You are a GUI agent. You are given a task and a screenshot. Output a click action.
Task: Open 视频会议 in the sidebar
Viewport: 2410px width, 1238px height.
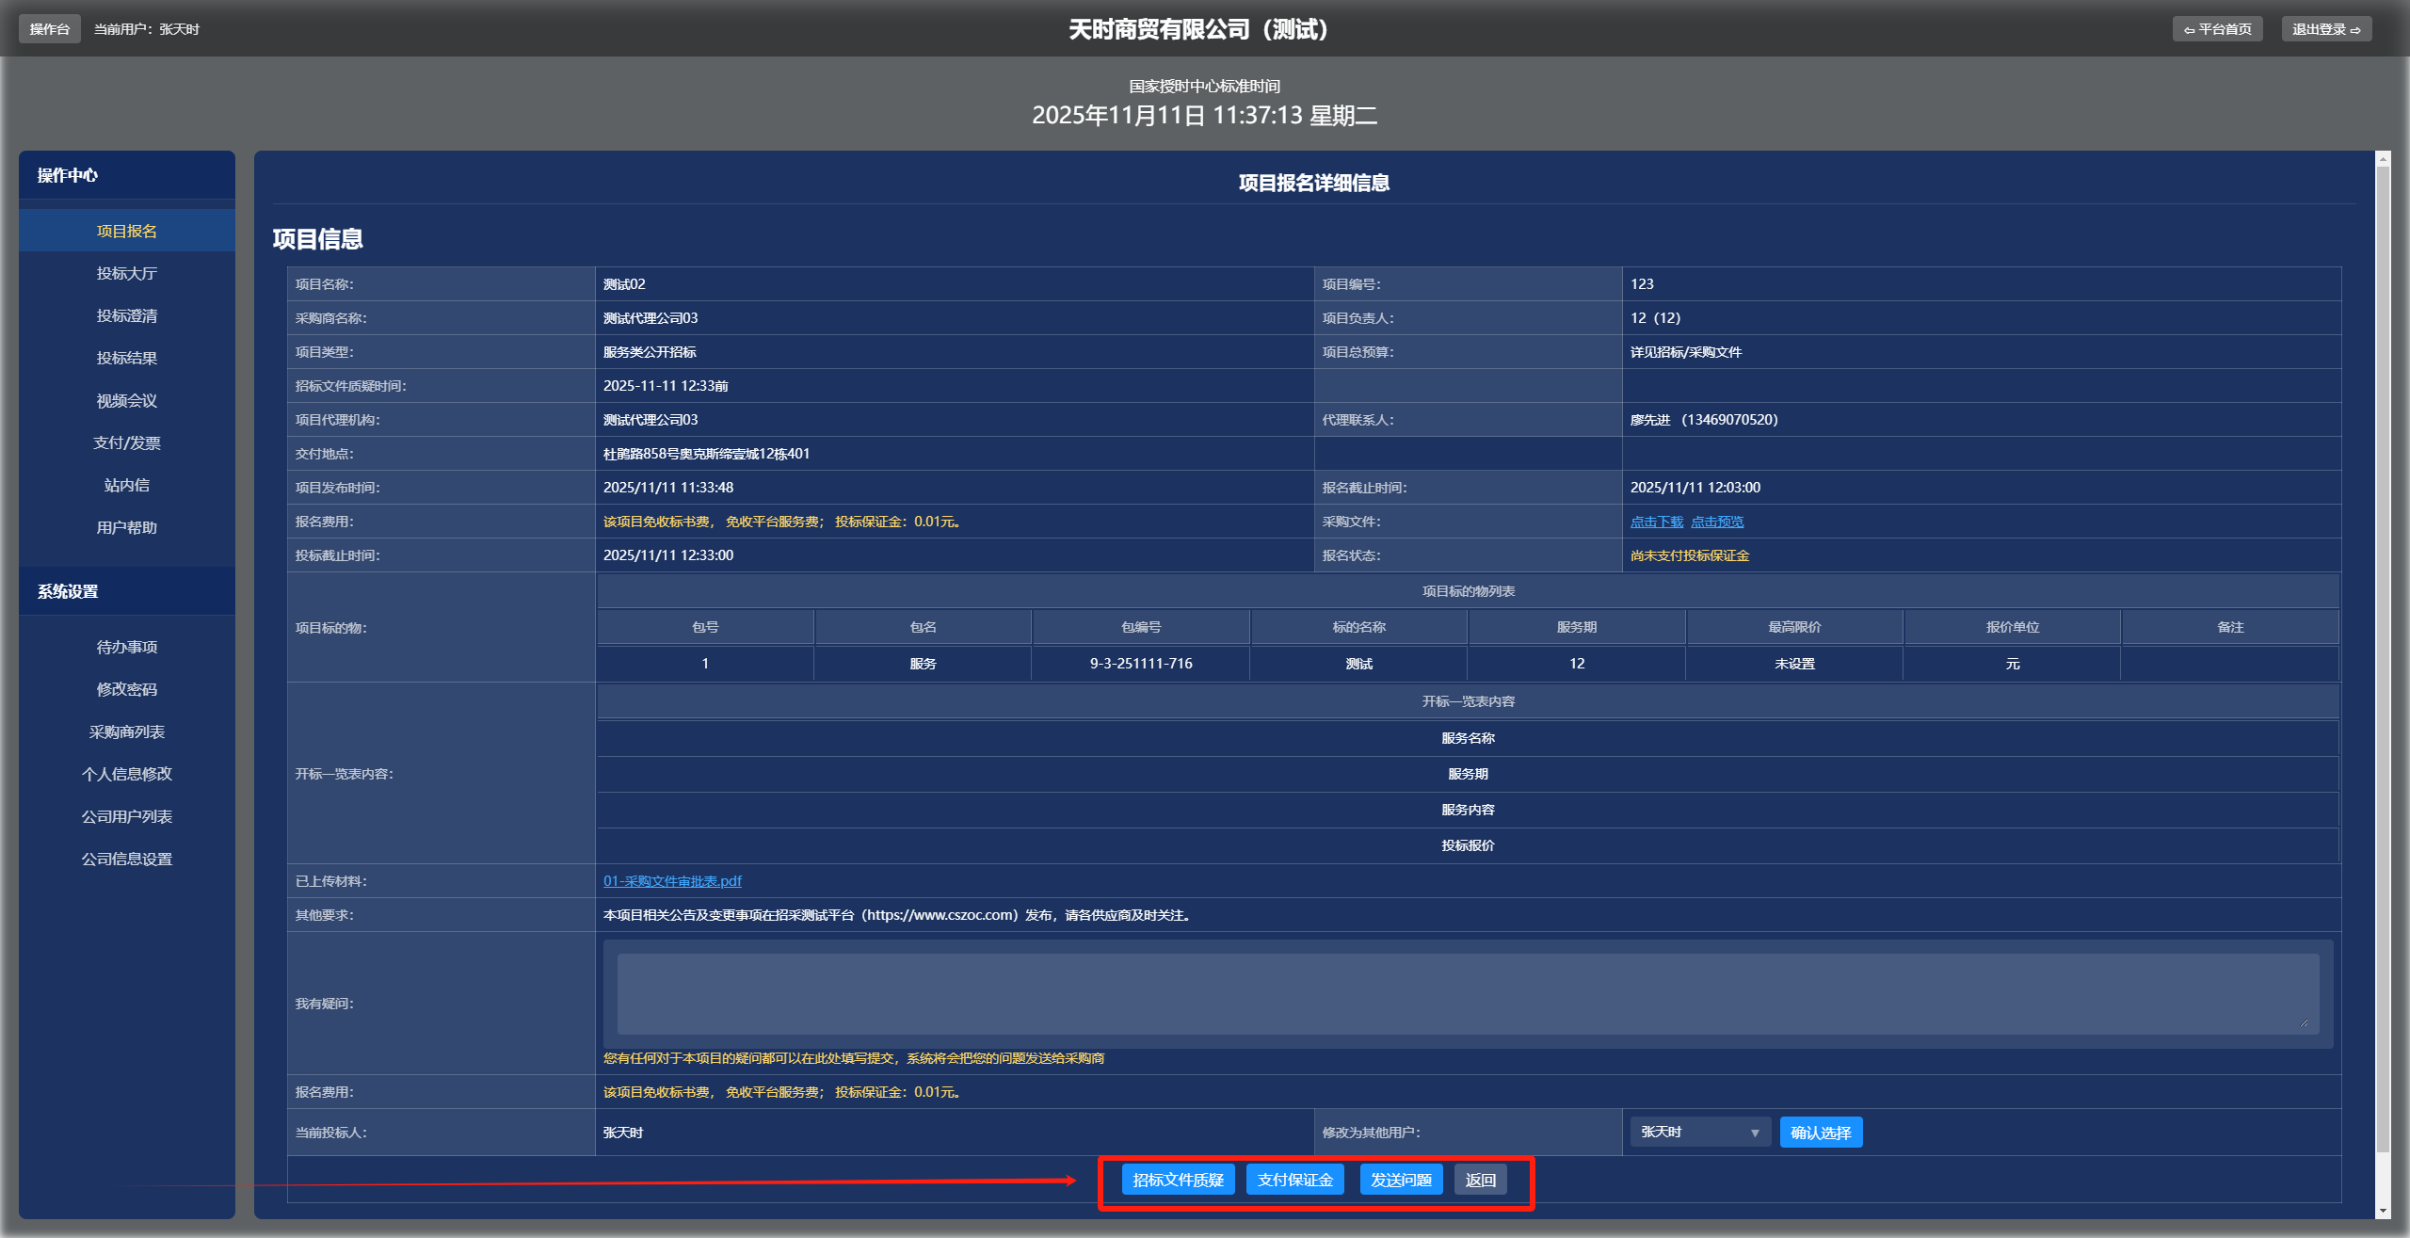(x=126, y=400)
